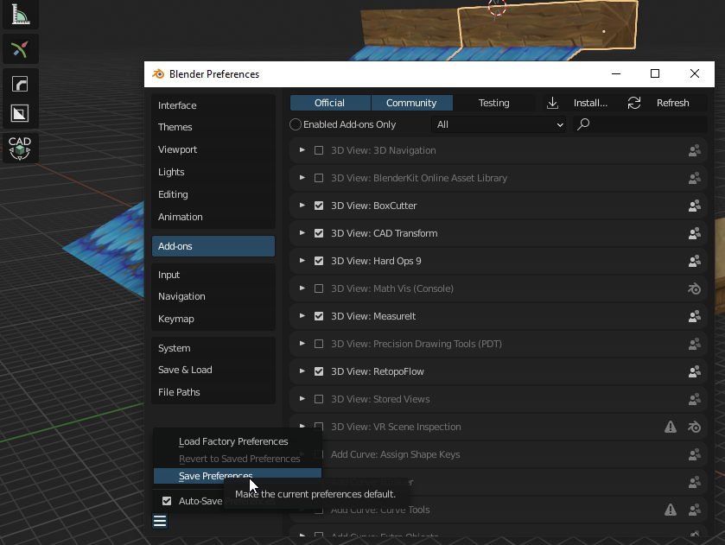The image size is (725, 545).
Task: Disable the BoxCutter add-on checkbox
Action: point(319,206)
